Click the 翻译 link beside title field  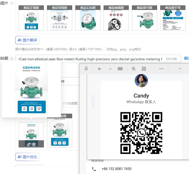(x=186, y=58)
